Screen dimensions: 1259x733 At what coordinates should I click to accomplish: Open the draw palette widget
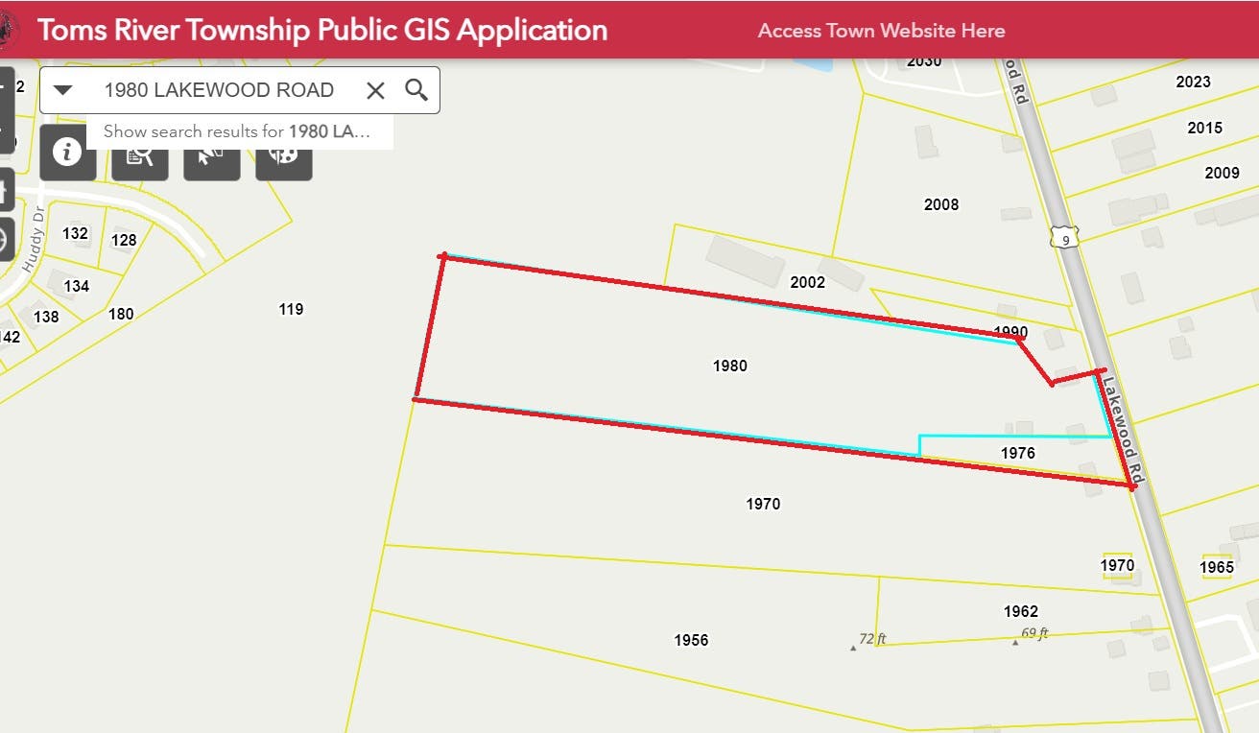(284, 154)
